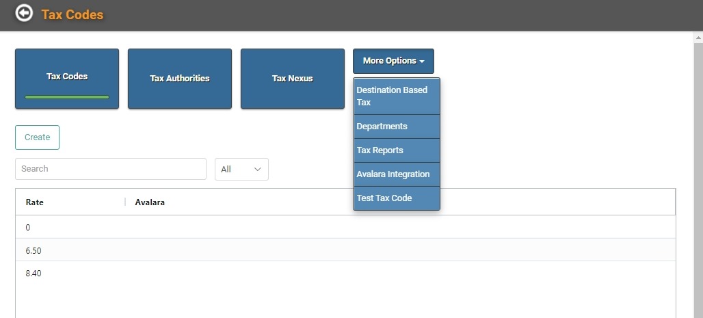Image resolution: width=703 pixels, height=318 pixels.
Task: Switch to Tax Authorities
Action: [x=180, y=79]
